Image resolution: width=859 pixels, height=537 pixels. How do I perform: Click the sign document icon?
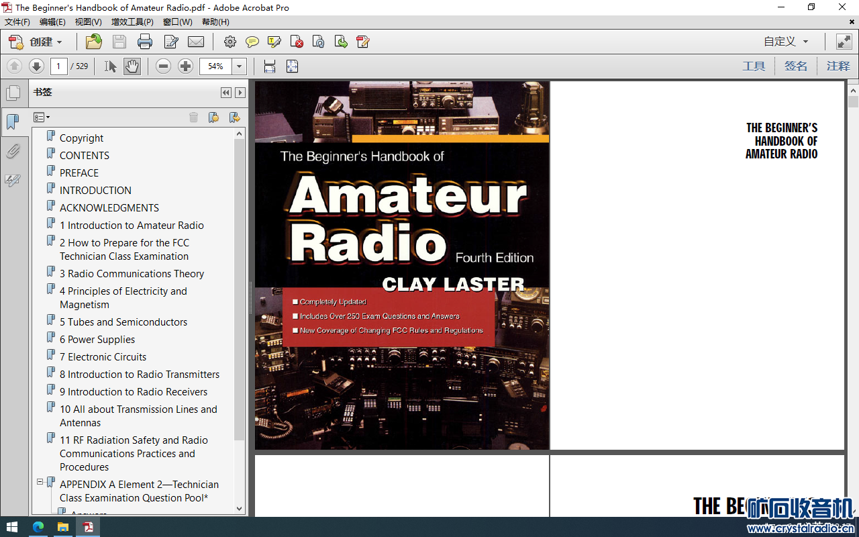tap(363, 42)
